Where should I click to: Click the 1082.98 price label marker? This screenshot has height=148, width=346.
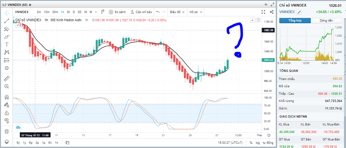click(x=268, y=30)
